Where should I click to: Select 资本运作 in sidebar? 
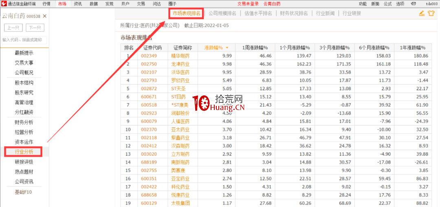pos(24,142)
